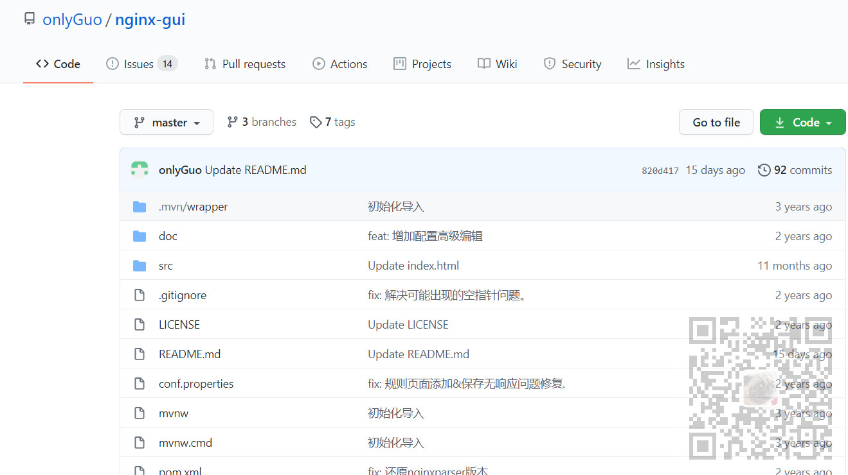Open the doc folder
The width and height of the screenshot is (848, 475).
pos(168,236)
